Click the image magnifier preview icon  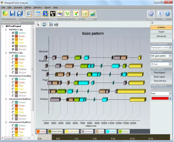pos(29,13)
